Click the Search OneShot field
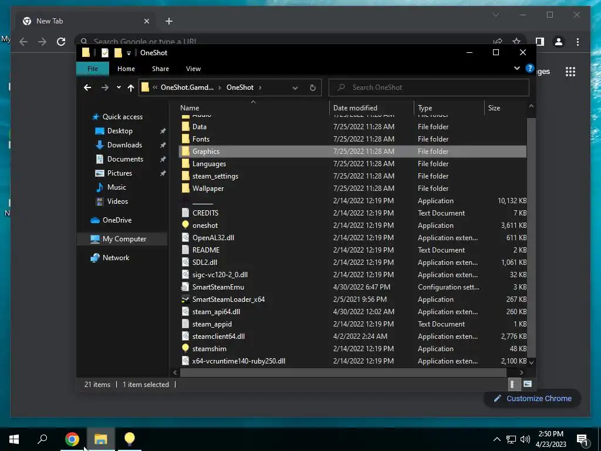Image resolution: width=601 pixels, height=451 pixels. 429,87
